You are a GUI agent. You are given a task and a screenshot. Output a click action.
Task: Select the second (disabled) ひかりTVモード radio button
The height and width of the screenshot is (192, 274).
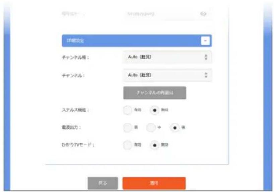155,145
